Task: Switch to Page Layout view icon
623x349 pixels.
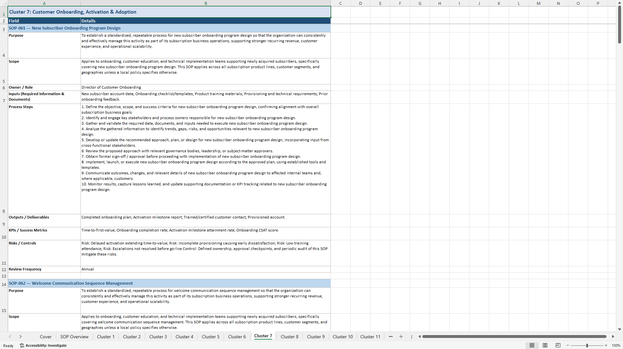Action: (x=545, y=345)
